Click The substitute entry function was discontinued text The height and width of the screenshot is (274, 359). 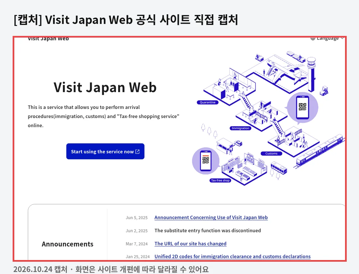click(x=208, y=230)
